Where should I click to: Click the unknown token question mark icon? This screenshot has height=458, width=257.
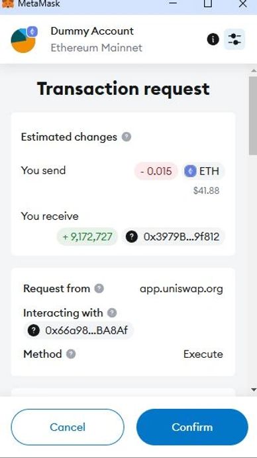pos(131,236)
